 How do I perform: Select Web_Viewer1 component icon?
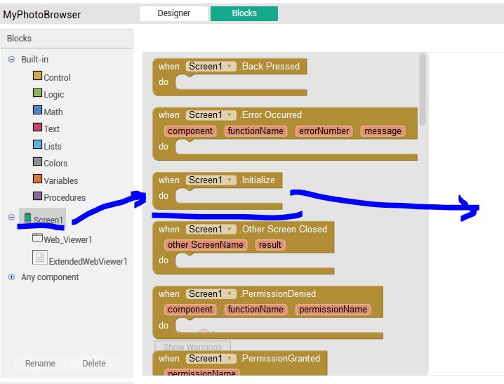coord(37,238)
